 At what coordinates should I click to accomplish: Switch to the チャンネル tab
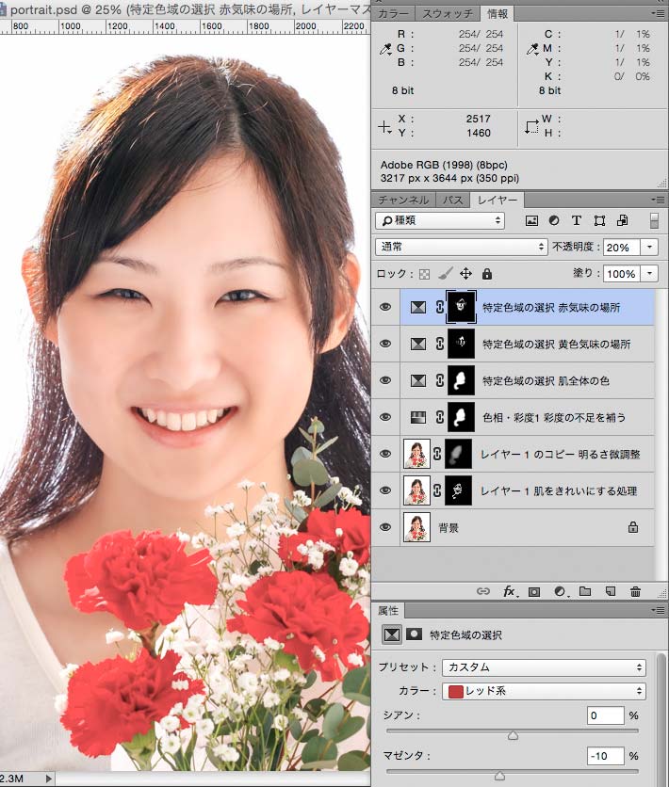403,201
